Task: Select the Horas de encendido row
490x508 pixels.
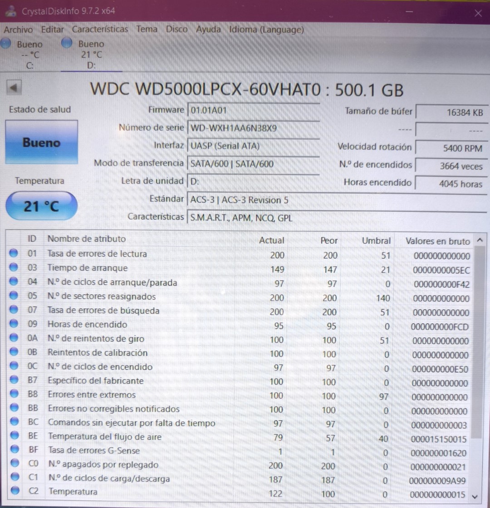Action: (x=240, y=325)
